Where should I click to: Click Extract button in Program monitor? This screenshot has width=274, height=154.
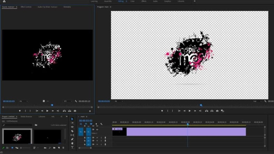(x=212, y=111)
